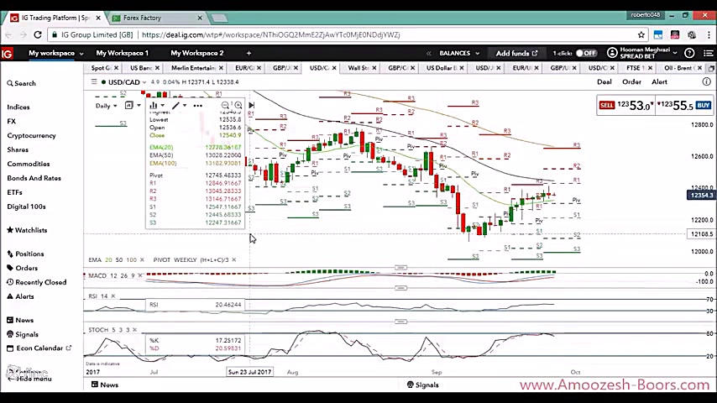Toggle EMA 100 line
The width and height of the screenshot is (717, 403).
coord(131,259)
